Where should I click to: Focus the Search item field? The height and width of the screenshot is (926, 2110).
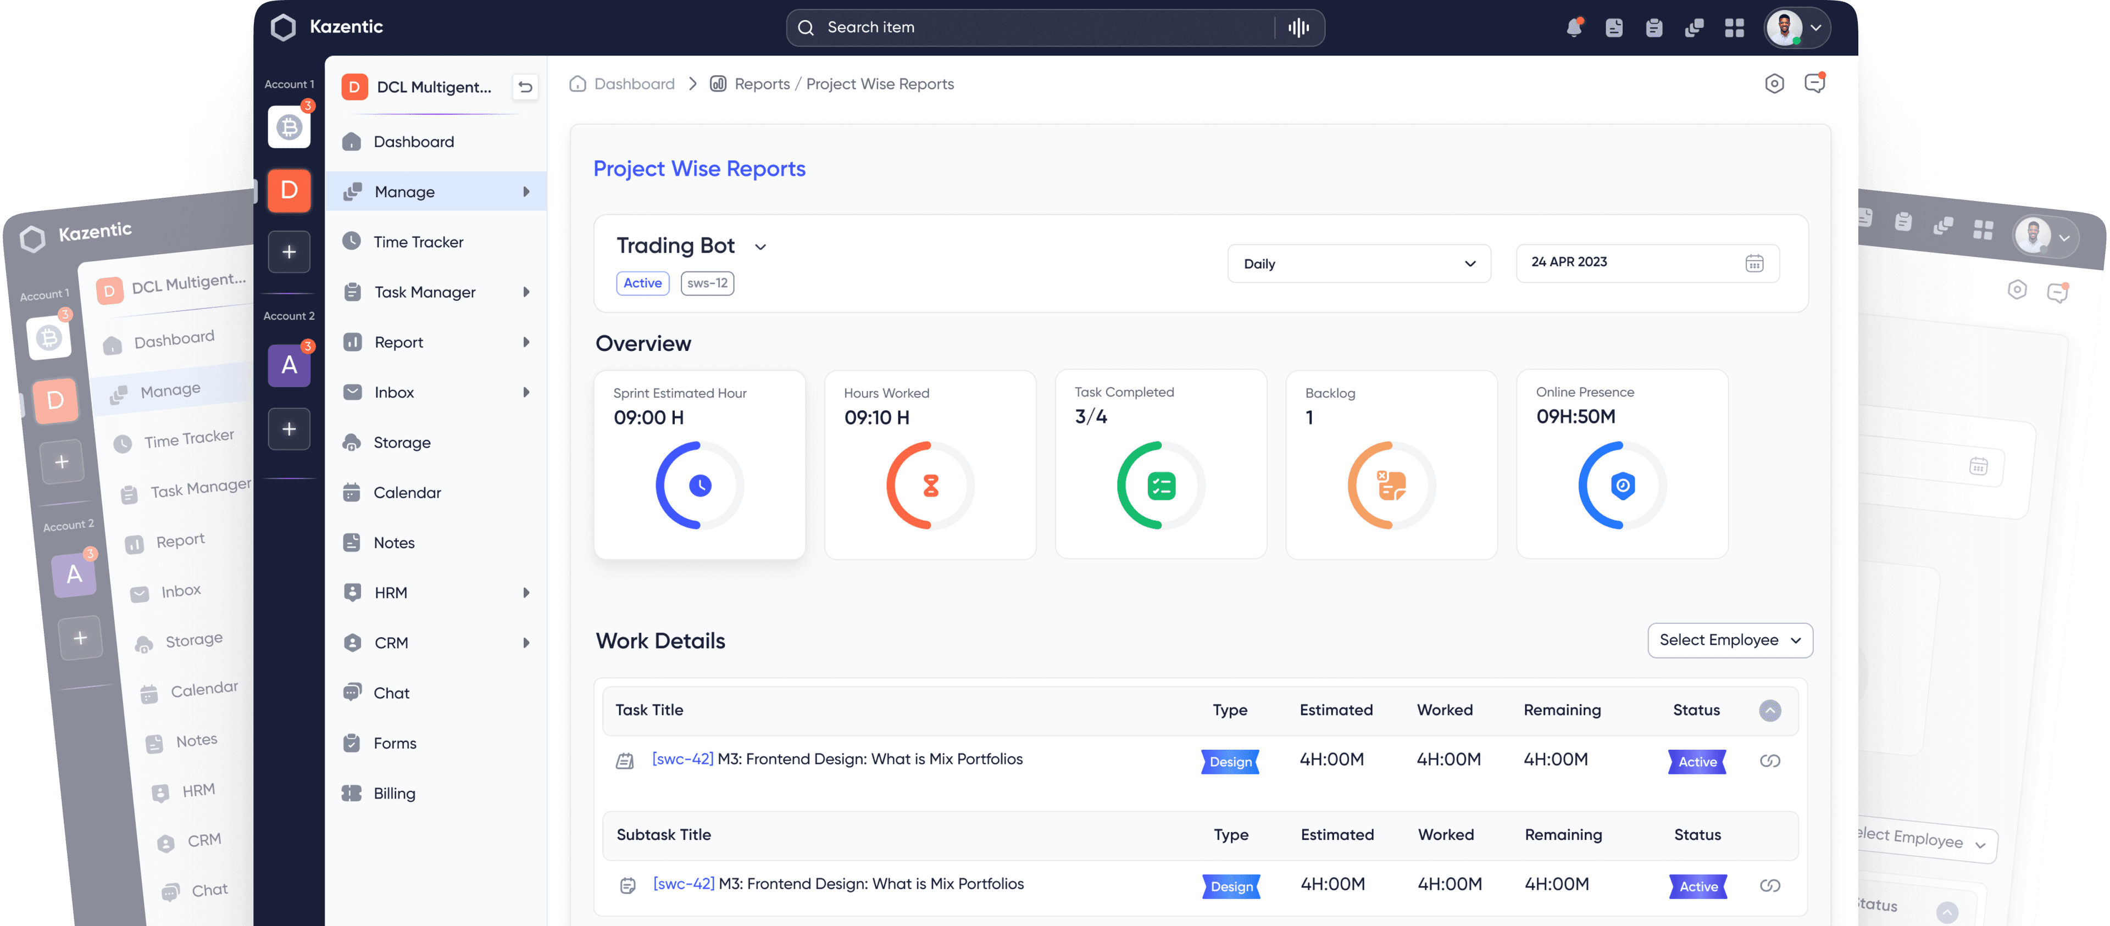point(1055,28)
